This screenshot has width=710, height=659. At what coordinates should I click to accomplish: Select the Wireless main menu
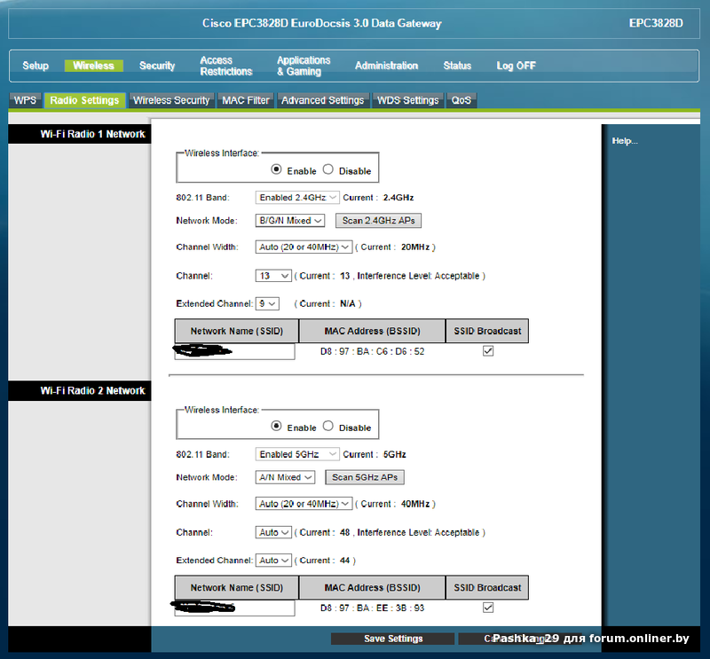(93, 66)
